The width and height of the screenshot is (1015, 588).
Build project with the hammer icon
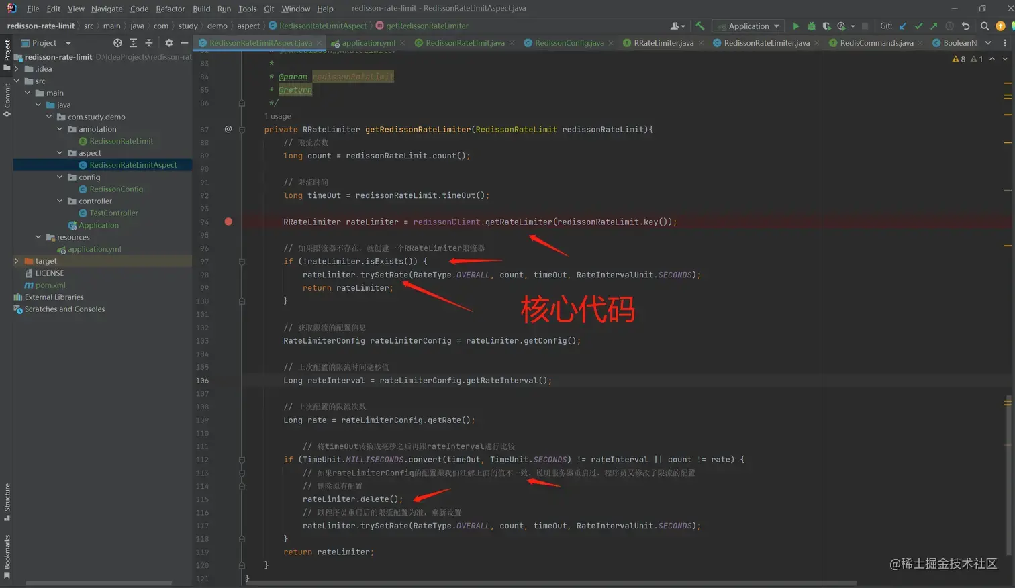point(700,26)
